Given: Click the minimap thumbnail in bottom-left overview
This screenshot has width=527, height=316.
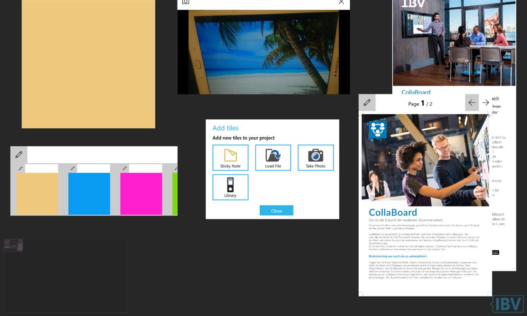Looking at the screenshot, I should (x=13, y=245).
